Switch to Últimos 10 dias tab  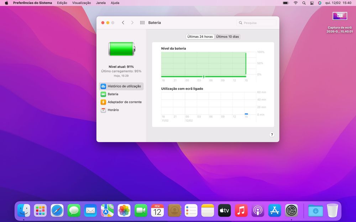[227, 37]
